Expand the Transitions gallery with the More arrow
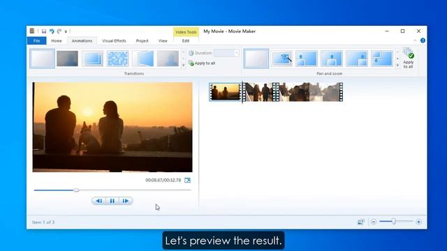 point(183,65)
